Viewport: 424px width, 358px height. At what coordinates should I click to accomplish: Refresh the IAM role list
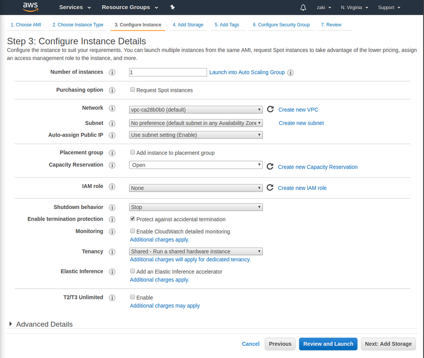(x=270, y=188)
